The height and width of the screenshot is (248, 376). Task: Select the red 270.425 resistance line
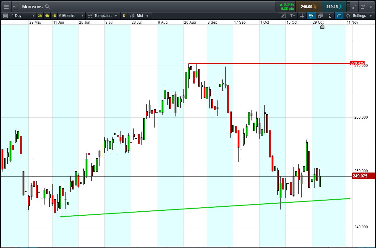pos(269,64)
